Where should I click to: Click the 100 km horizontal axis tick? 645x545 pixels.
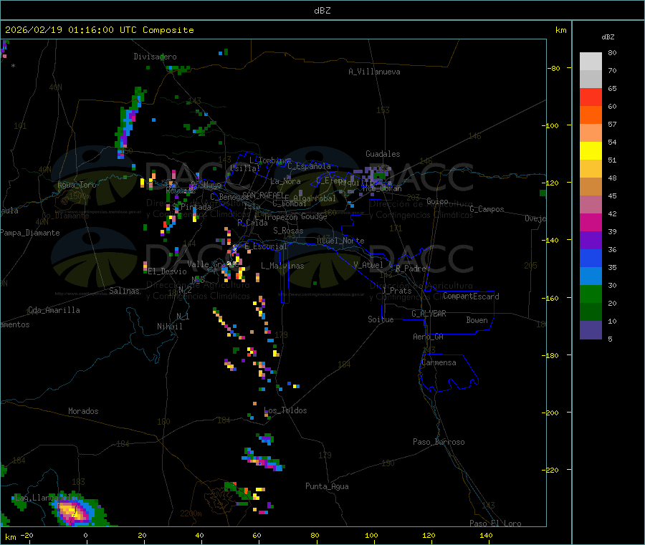tap(371, 535)
